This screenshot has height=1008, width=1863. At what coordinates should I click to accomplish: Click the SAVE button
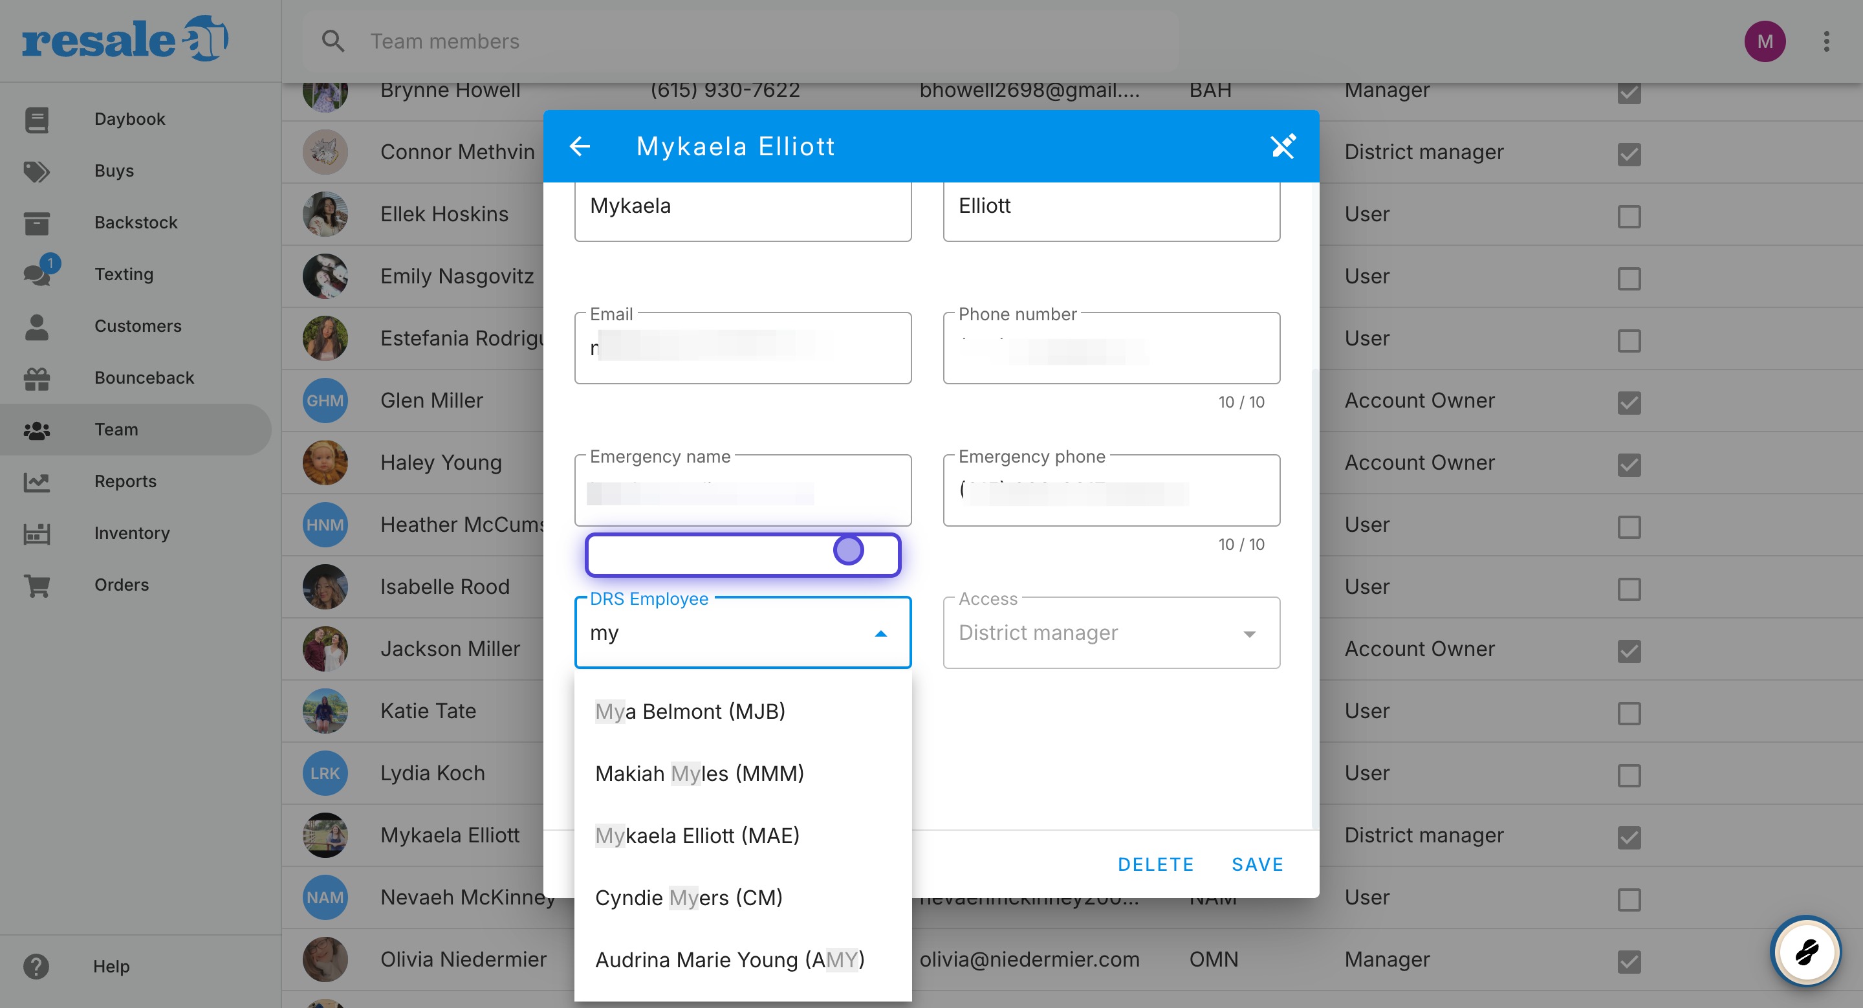click(x=1257, y=865)
